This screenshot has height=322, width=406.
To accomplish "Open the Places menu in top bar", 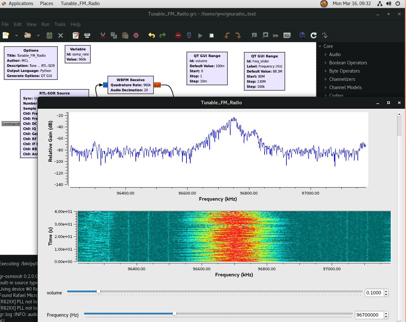I will click(x=46, y=3).
